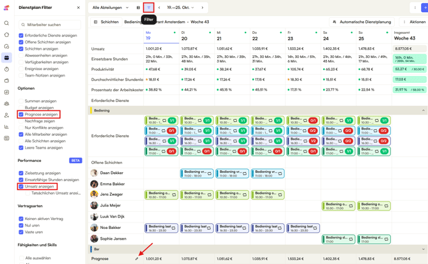Enable Nur Konflikte anzeigen checkbox
Screen dimensions: 428x264
pos(21,128)
